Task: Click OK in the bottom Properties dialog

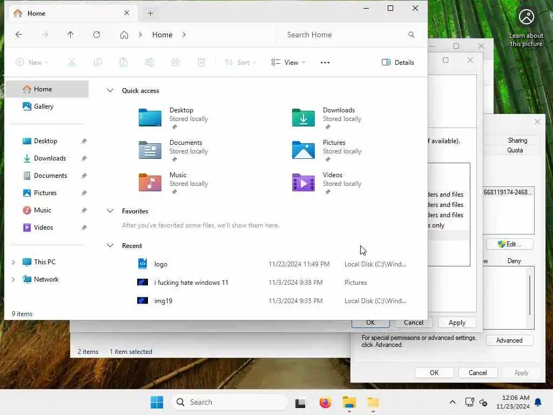Action: [x=434, y=373]
